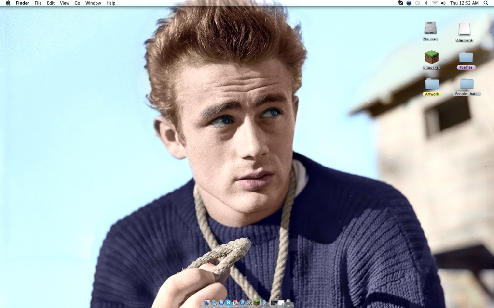Viewport: 494px width, 308px height.
Task: Open the volume control in menu bar
Action: [x=443, y=3]
